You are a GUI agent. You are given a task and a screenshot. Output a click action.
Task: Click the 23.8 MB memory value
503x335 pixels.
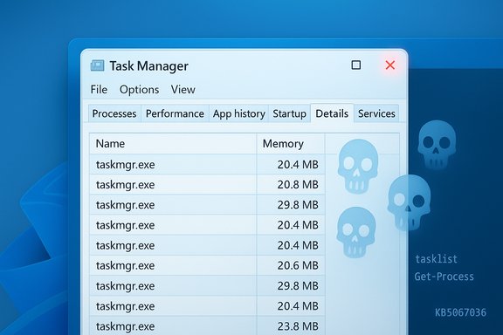[298, 326]
